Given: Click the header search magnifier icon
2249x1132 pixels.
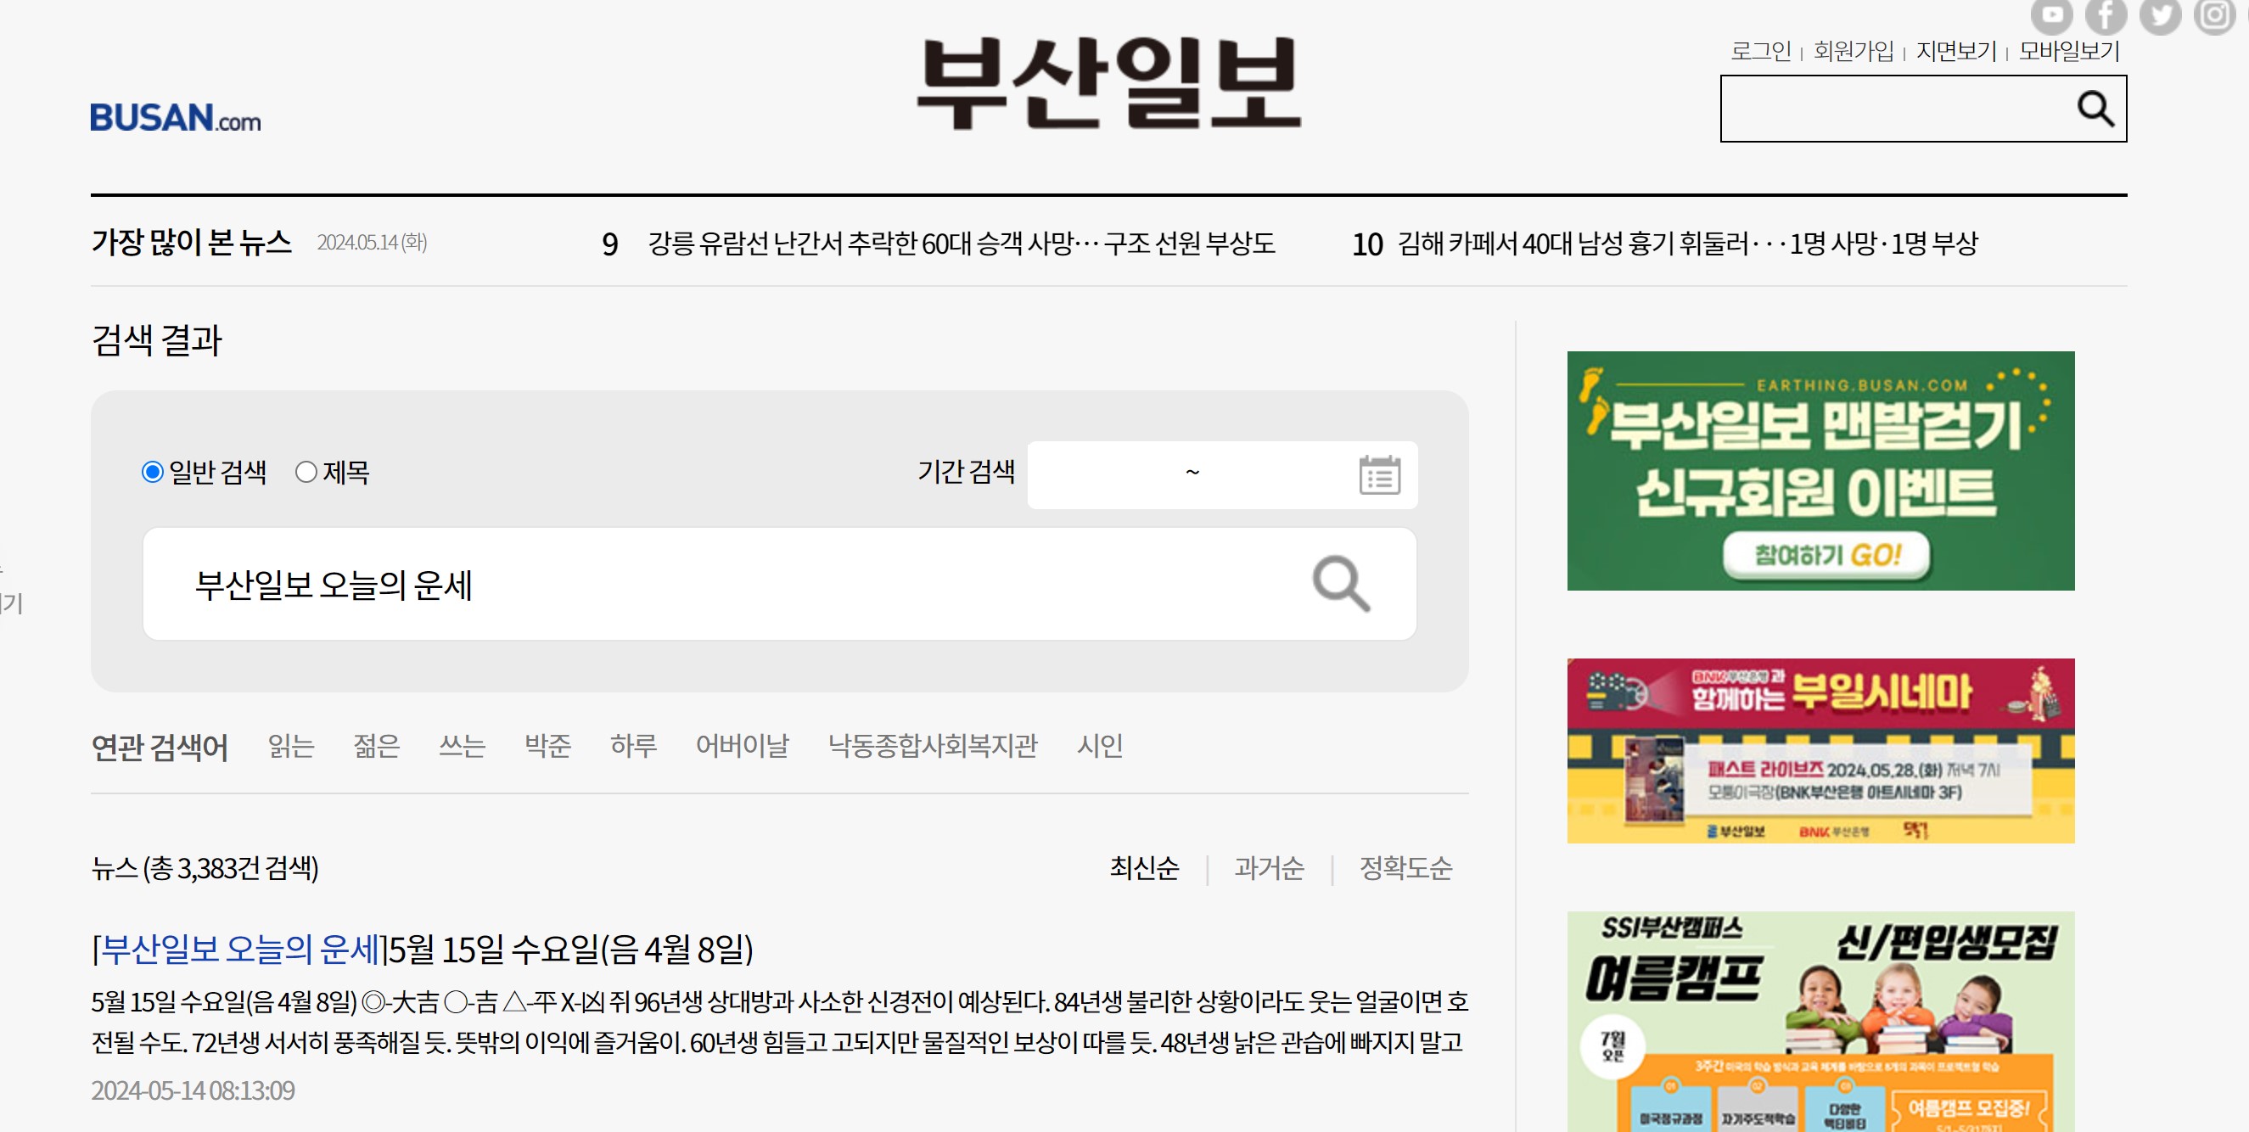Looking at the screenshot, I should click(2095, 109).
